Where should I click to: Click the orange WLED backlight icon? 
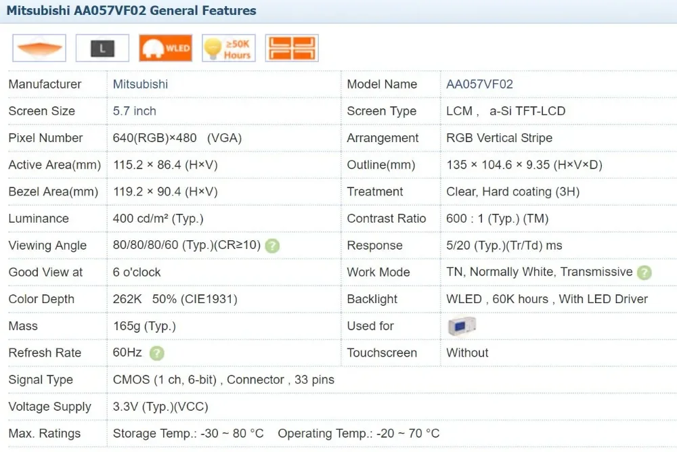click(x=165, y=48)
